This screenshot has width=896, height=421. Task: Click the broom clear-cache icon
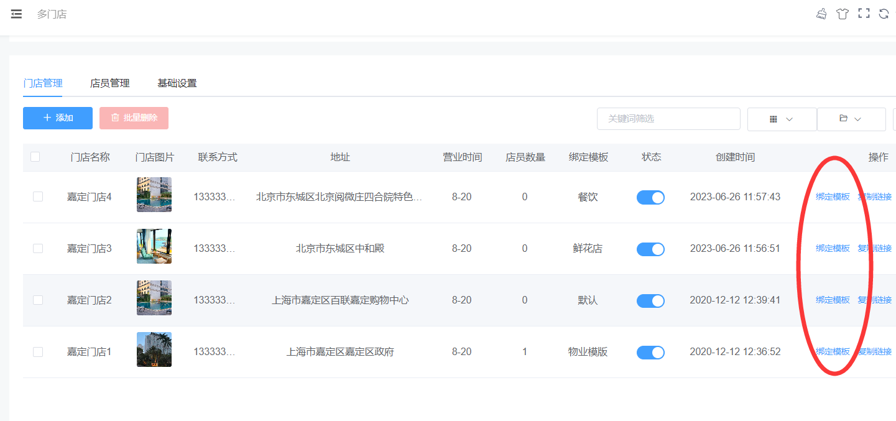point(821,14)
